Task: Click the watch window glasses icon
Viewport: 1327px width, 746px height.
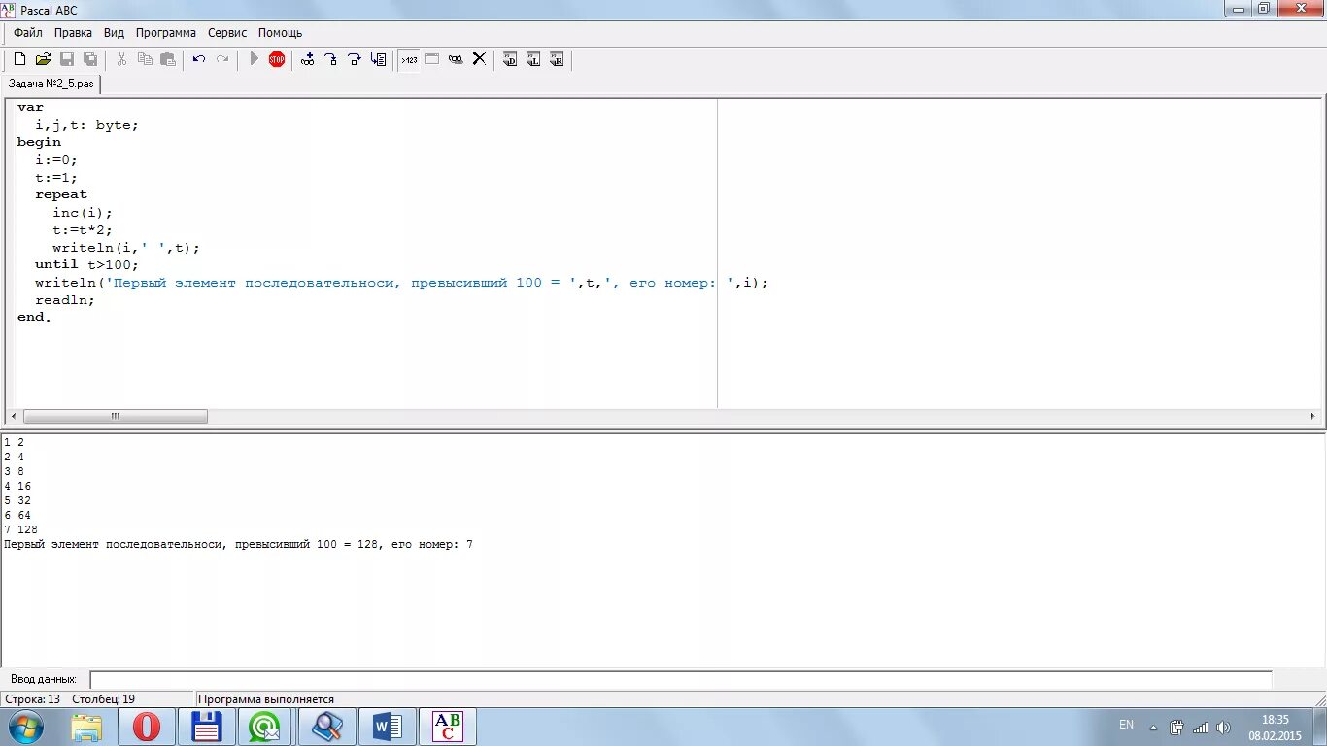Action: click(x=456, y=59)
